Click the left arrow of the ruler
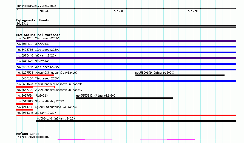This screenshot has height=143, width=244. (17, 9)
